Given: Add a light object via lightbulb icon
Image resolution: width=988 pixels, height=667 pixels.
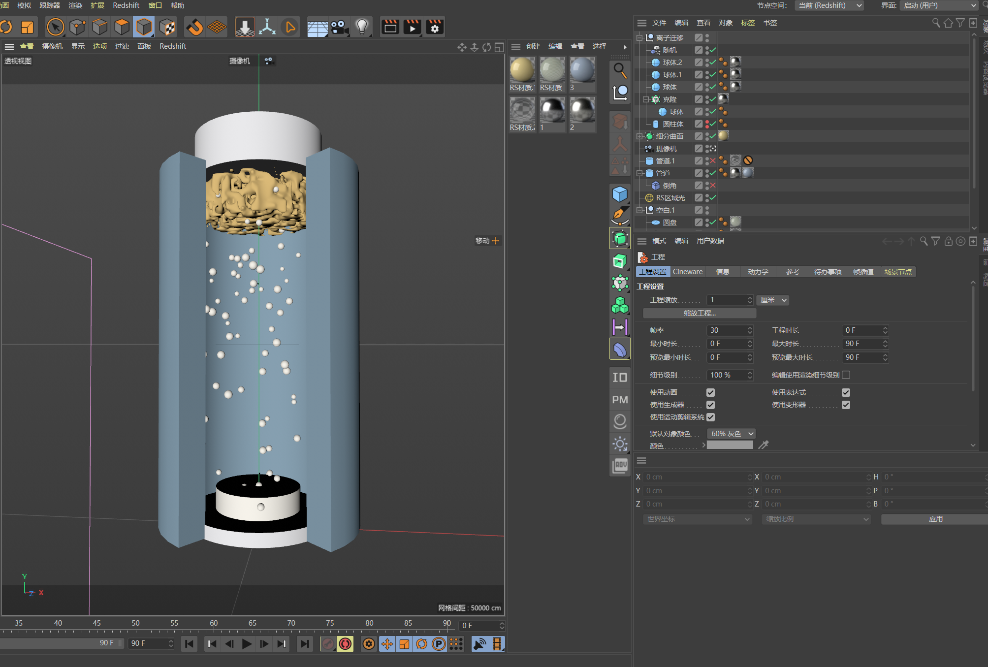Looking at the screenshot, I should point(362,27).
